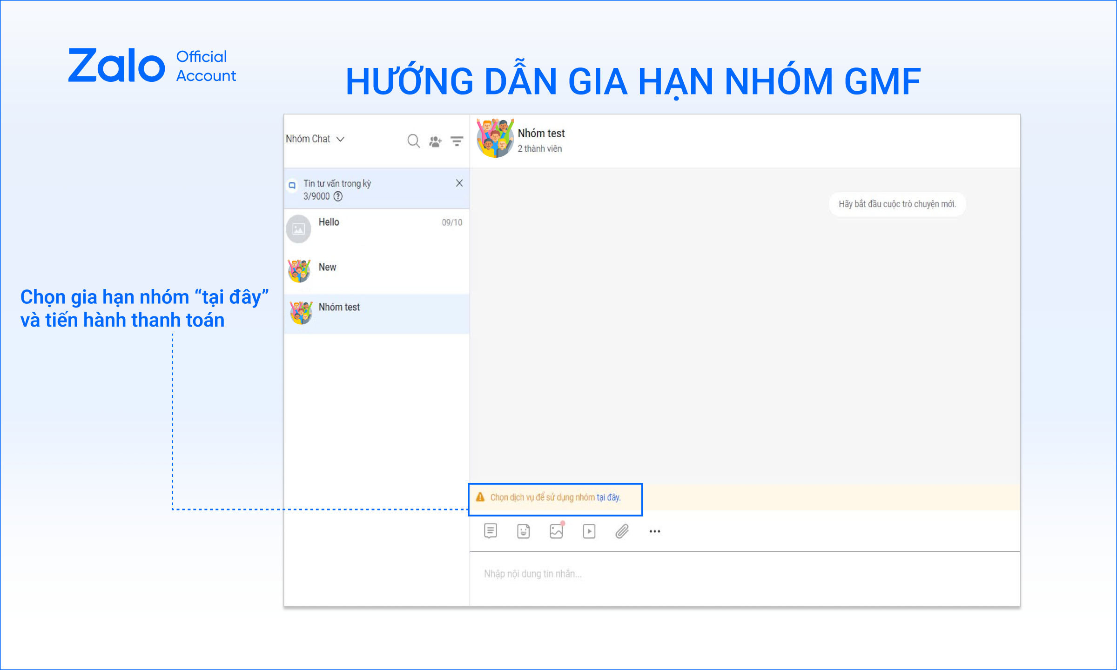
Task: Click the warning triangle icon in notice bar
Action: (480, 497)
